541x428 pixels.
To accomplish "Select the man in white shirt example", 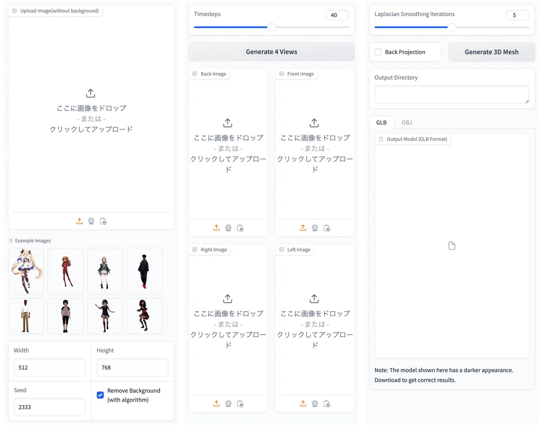I will pyautogui.click(x=26, y=316).
